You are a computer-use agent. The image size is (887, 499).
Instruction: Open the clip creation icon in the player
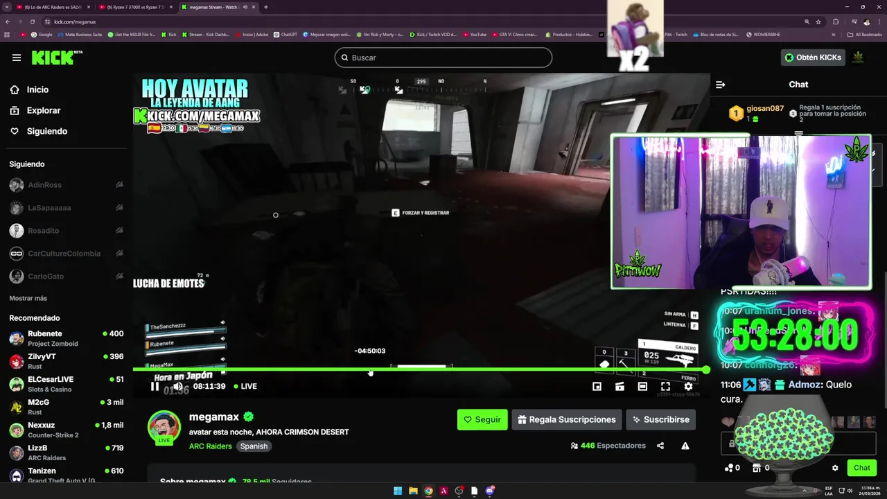point(620,386)
